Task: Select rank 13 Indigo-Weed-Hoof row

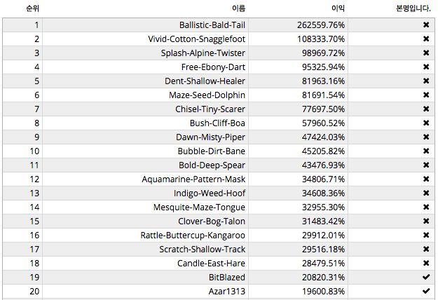Action: (210, 193)
